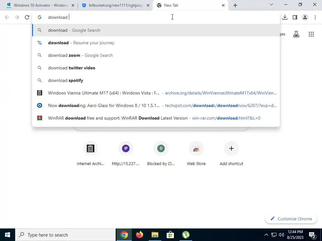The height and width of the screenshot is (241, 322).
Task: Select 'download zoom' suggestion
Action: [156, 55]
